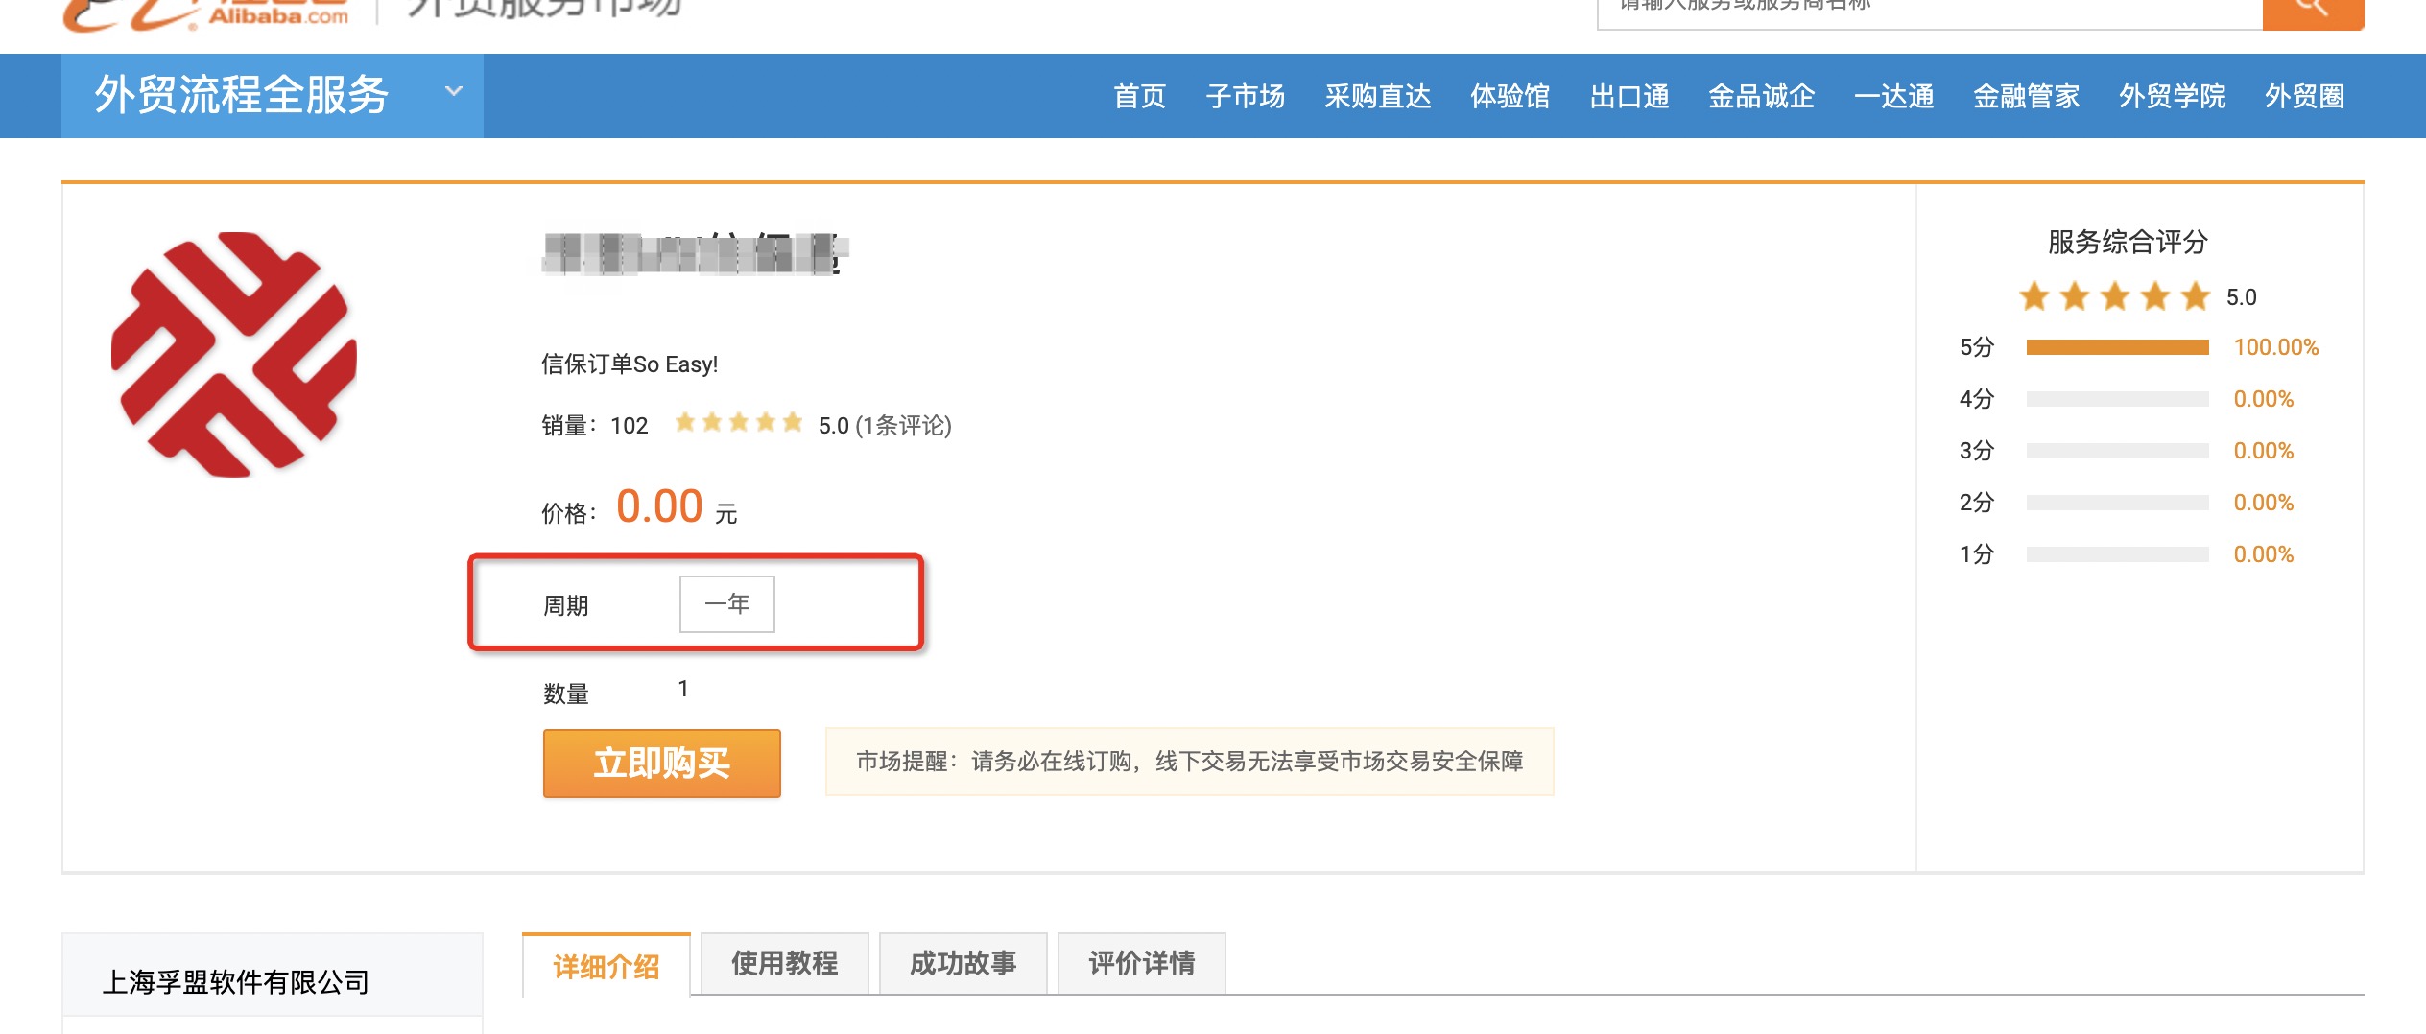This screenshot has height=1034, width=2426.
Task: Click the product rating stars beside sales
Action: tap(738, 423)
